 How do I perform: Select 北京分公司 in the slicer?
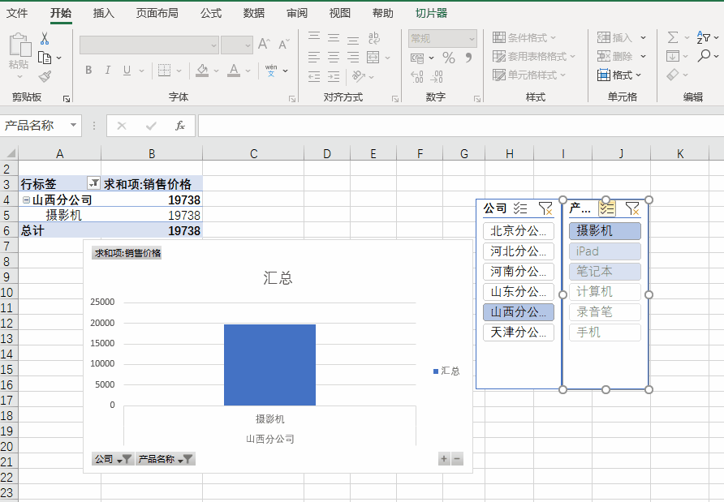[x=518, y=230]
